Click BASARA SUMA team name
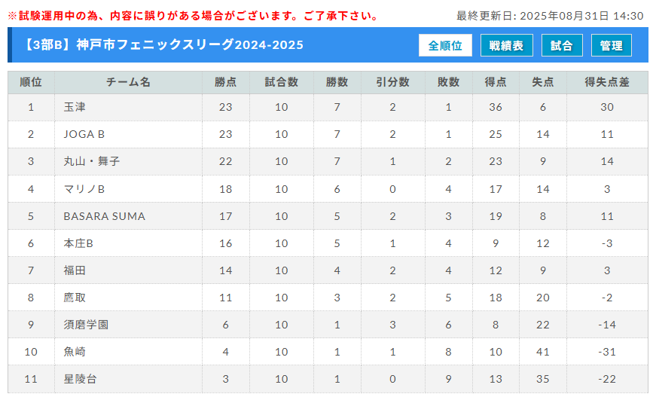This screenshot has width=653, height=400. click(x=105, y=216)
